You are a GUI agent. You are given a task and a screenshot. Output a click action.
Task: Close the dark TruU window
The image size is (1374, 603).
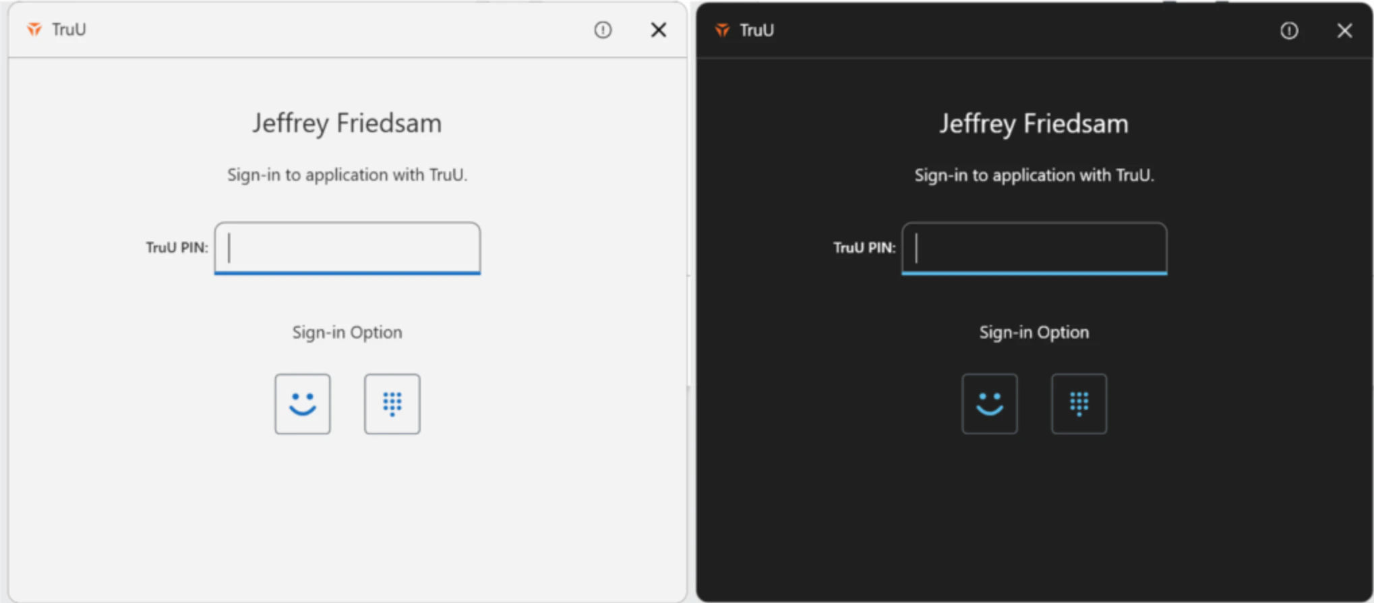[1345, 30]
